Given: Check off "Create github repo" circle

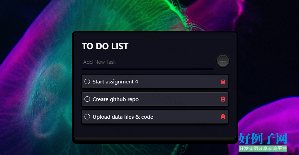Looking at the screenshot, I should click(87, 99).
